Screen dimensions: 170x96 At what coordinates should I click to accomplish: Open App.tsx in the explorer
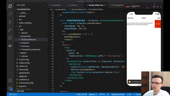[x=24, y=33]
